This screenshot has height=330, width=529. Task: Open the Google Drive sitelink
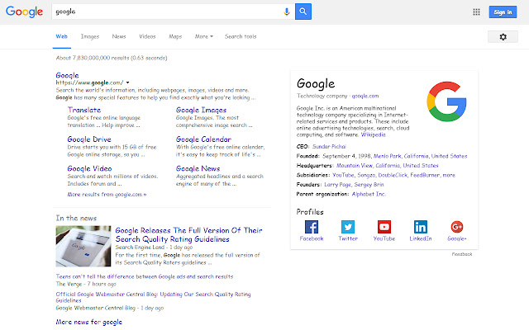(x=89, y=139)
